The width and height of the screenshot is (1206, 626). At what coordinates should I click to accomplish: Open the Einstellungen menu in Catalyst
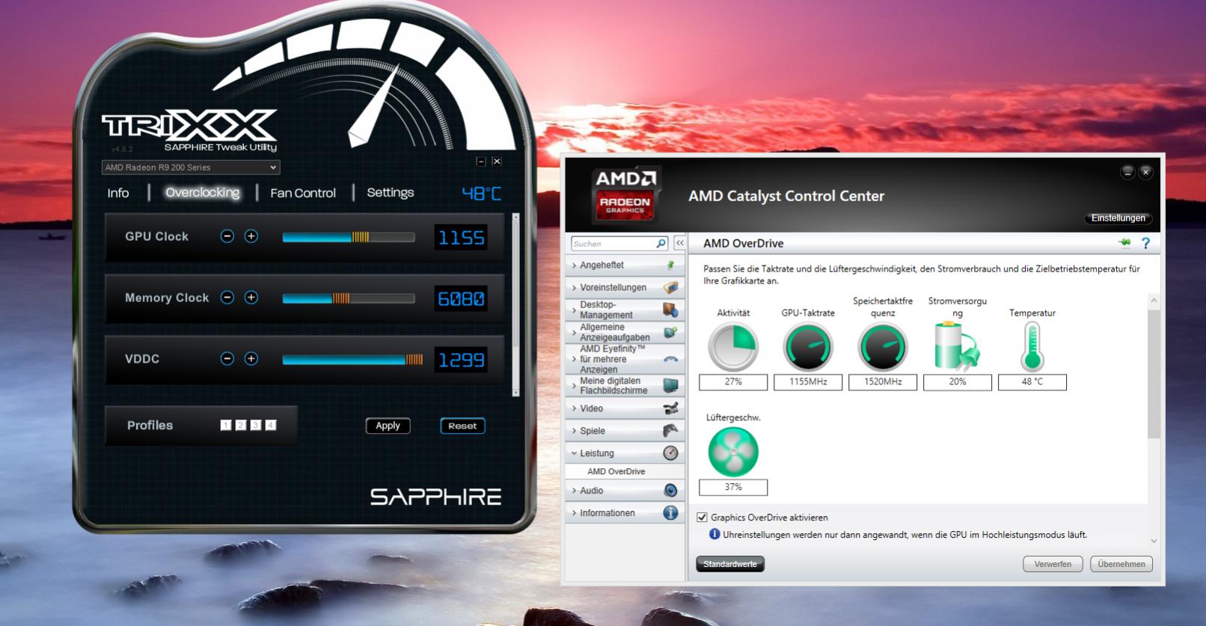point(1118,218)
